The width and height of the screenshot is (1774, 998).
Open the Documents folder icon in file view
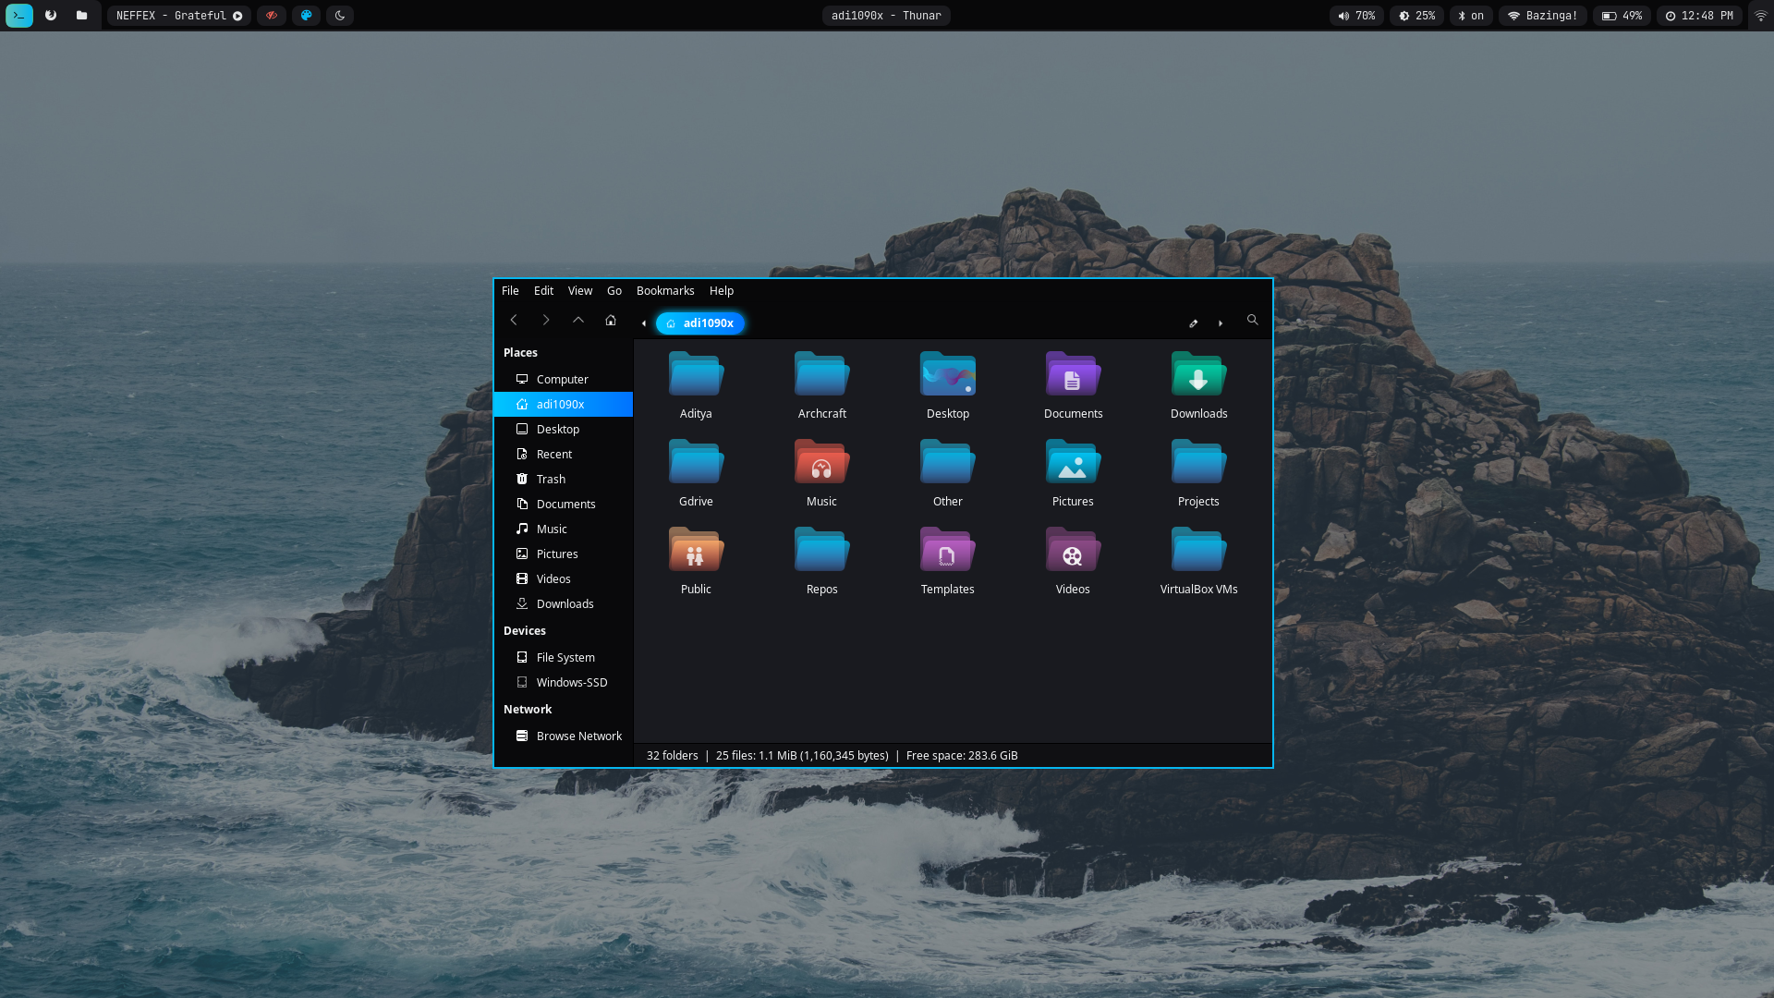pyautogui.click(x=1073, y=385)
